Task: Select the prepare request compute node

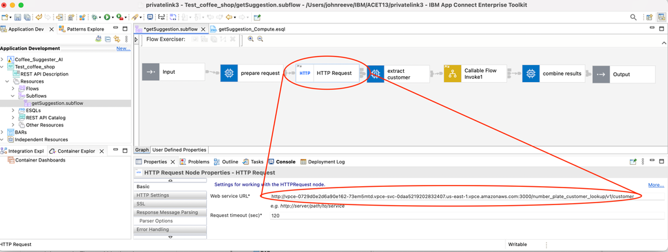Action: [252, 73]
